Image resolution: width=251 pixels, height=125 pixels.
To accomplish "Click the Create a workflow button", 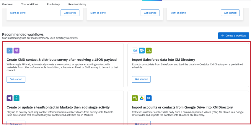I will click(234, 36).
